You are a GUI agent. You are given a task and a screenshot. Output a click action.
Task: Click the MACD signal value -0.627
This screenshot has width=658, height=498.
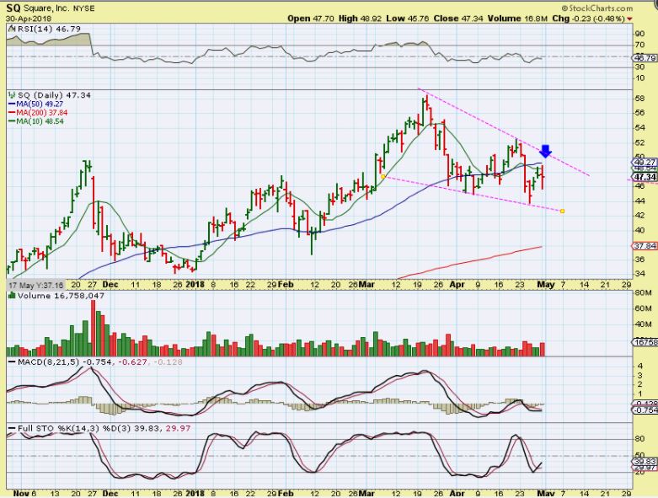(132, 361)
